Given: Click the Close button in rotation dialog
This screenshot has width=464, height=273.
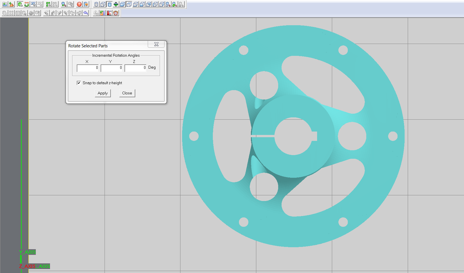Looking at the screenshot, I should click(127, 93).
